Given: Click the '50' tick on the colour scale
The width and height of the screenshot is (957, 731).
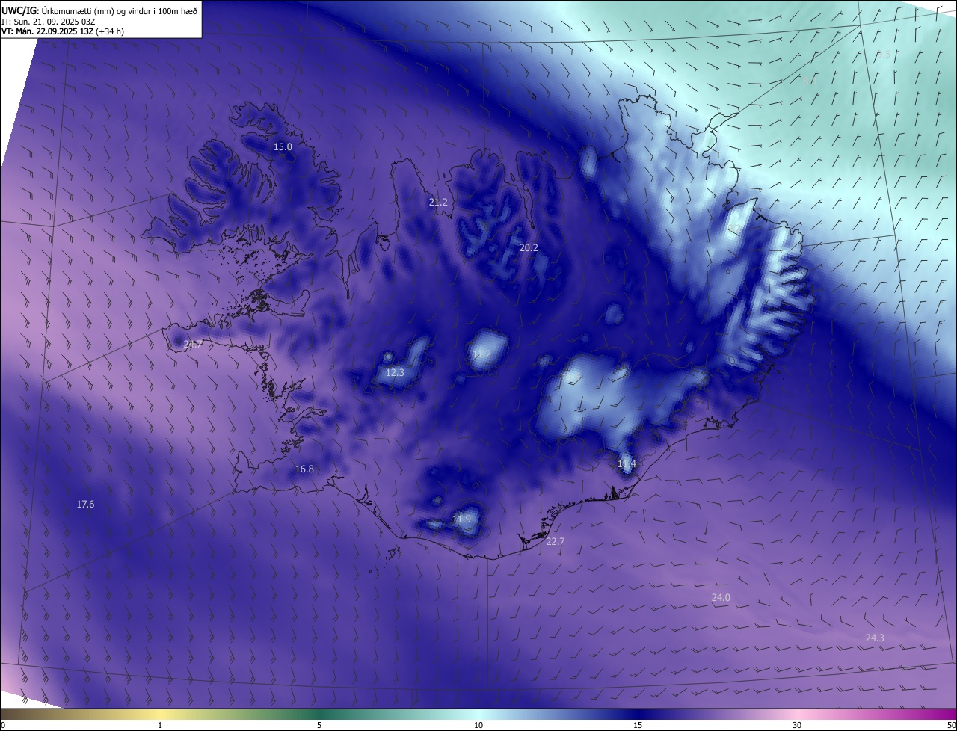Looking at the screenshot, I should [951, 725].
